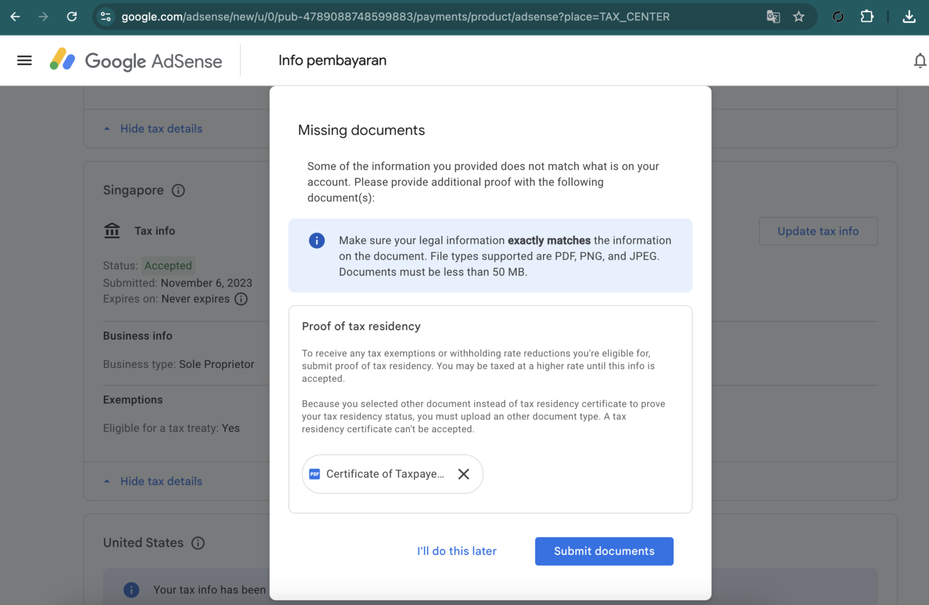929x605 pixels.
Task: Click the PDF icon on the certificate attachment
Action: (x=315, y=474)
